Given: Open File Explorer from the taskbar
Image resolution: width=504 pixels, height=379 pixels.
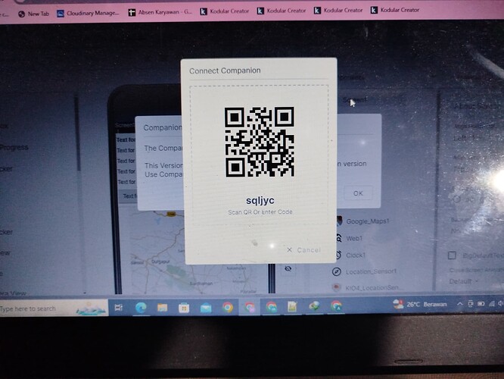Looking at the screenshot, I should coord(162,308).
